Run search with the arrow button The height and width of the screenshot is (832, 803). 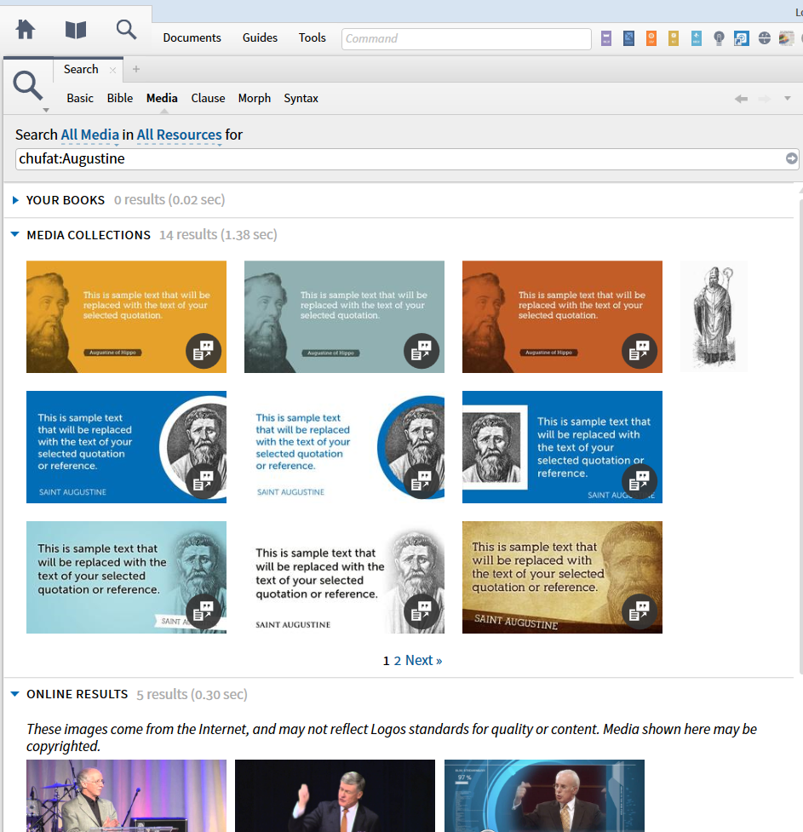pos(791,158)
